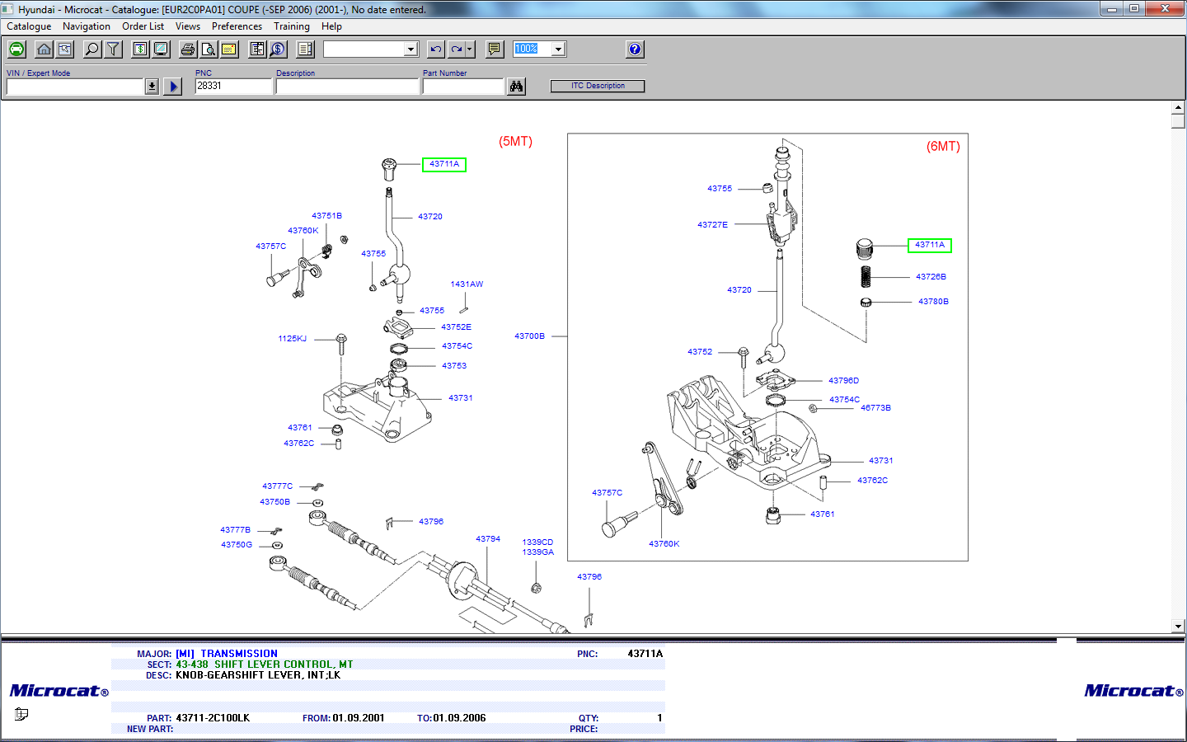Open the Views menu
Screen dimensions: 1187x742
[188, 26]
